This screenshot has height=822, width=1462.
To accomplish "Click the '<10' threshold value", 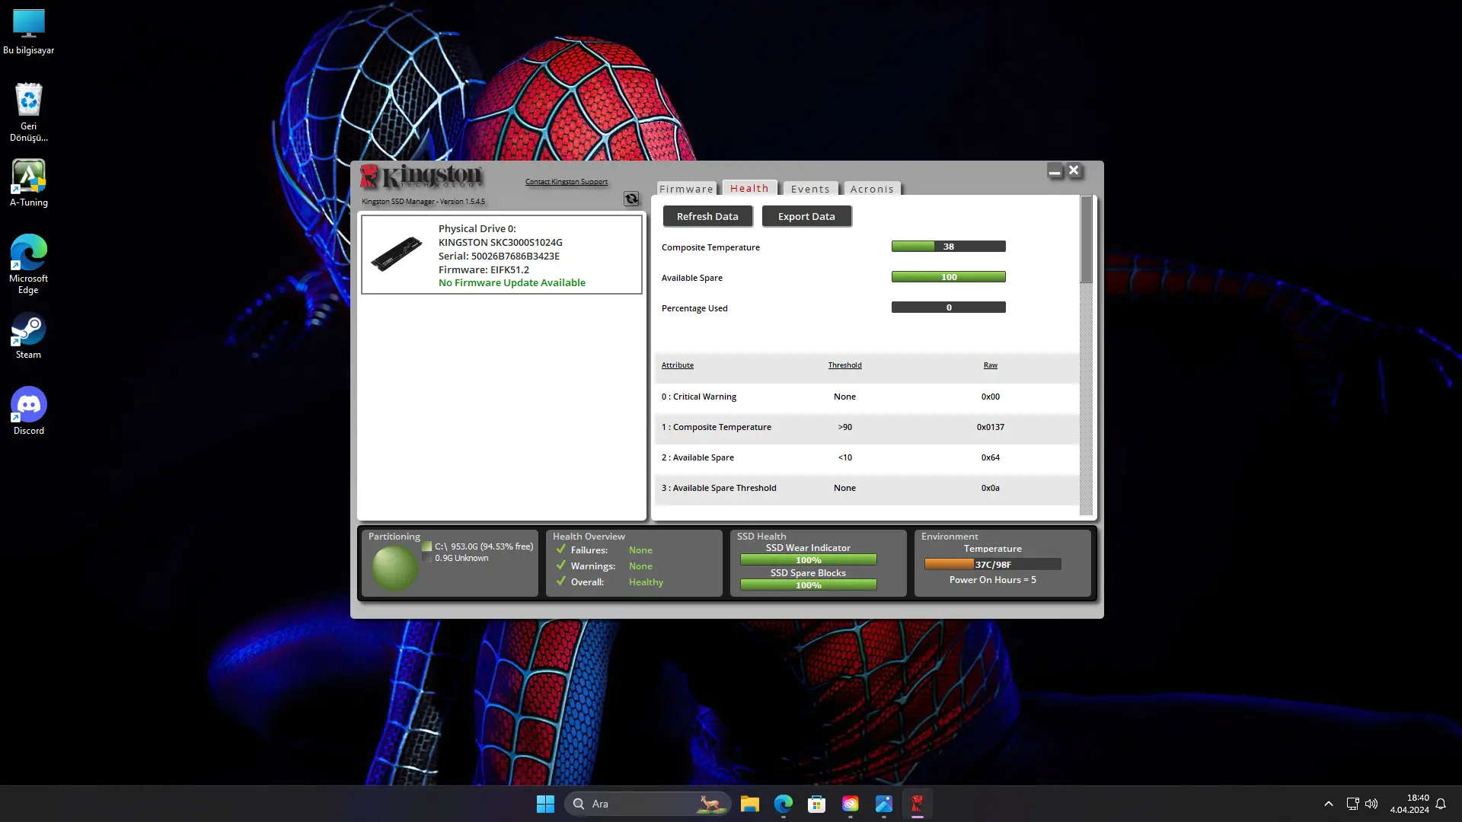I will [845, 457].
